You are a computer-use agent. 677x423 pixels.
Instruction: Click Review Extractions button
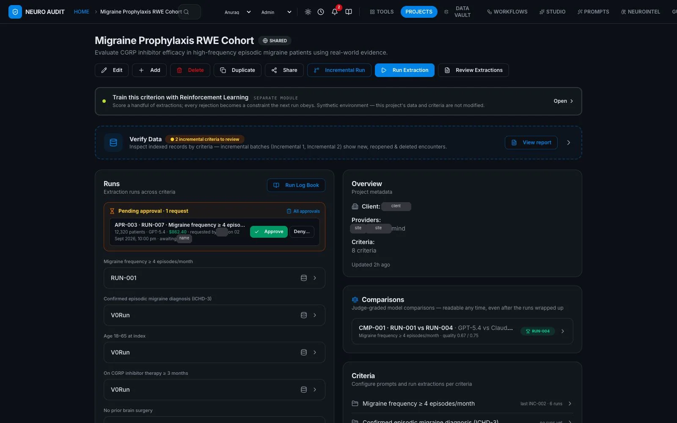[473, 70]
